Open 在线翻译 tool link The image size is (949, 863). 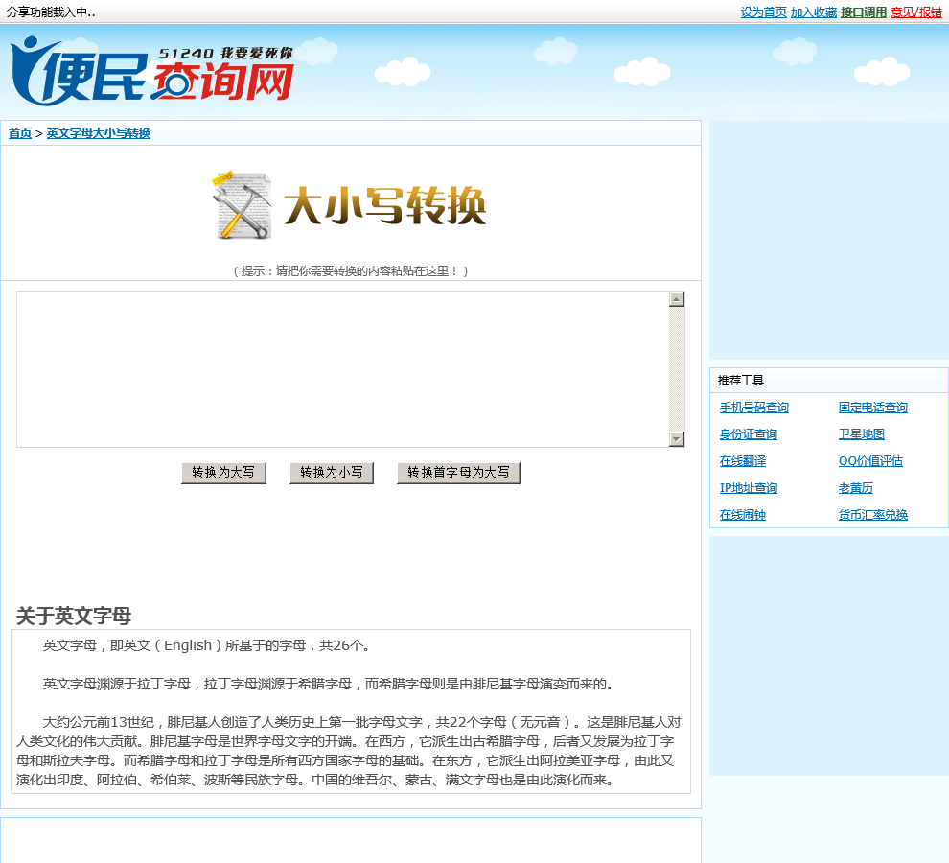[743, 461]
